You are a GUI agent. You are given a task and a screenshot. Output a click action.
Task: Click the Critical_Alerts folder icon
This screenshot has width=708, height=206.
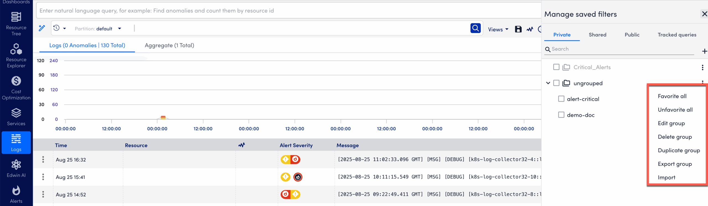tap(566, 67)
